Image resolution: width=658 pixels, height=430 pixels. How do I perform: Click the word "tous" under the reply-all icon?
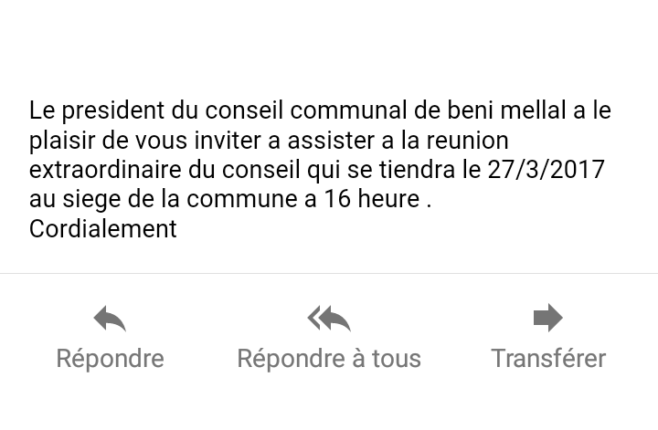click(x=397, y=359)
